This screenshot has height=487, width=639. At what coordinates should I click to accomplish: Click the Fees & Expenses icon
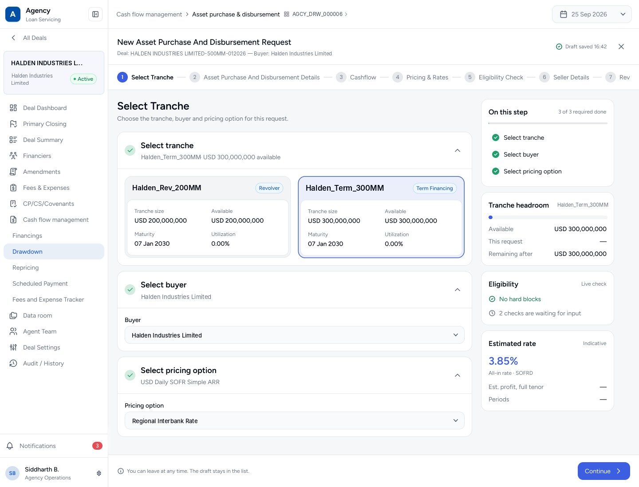pos(13,188)
